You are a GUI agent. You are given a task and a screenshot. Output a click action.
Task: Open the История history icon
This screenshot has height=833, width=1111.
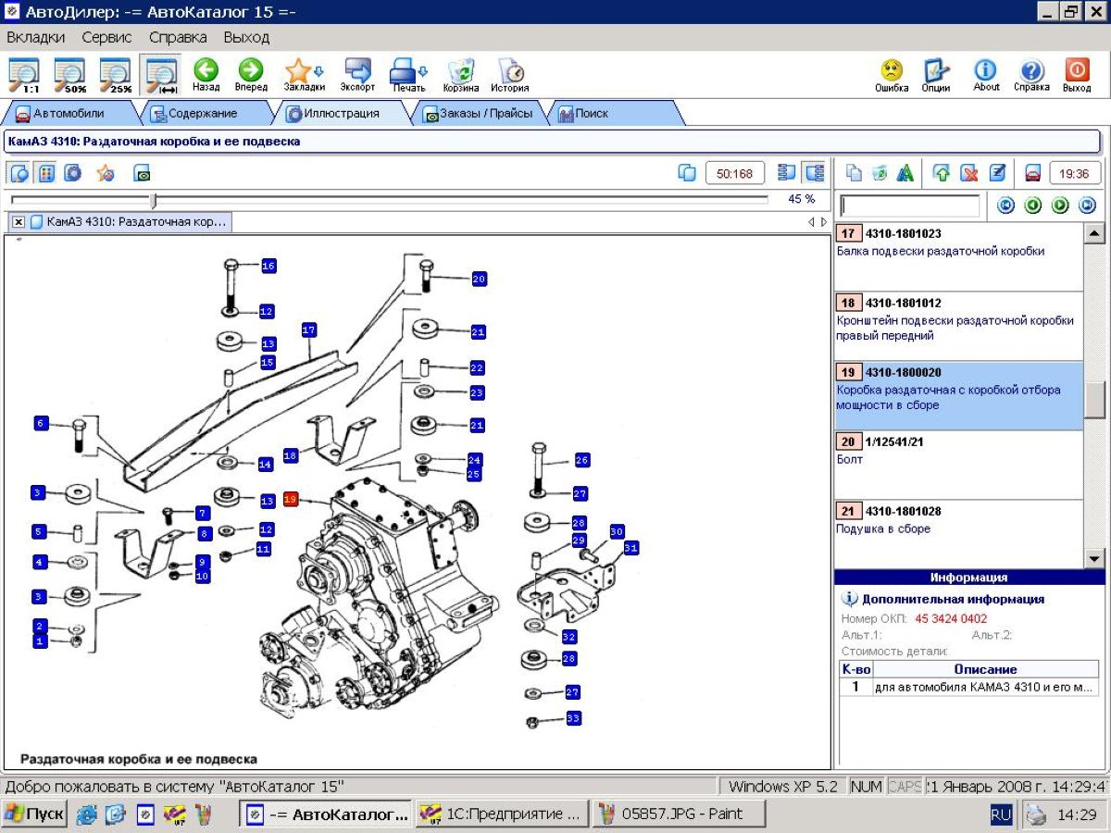pos(510,75)
